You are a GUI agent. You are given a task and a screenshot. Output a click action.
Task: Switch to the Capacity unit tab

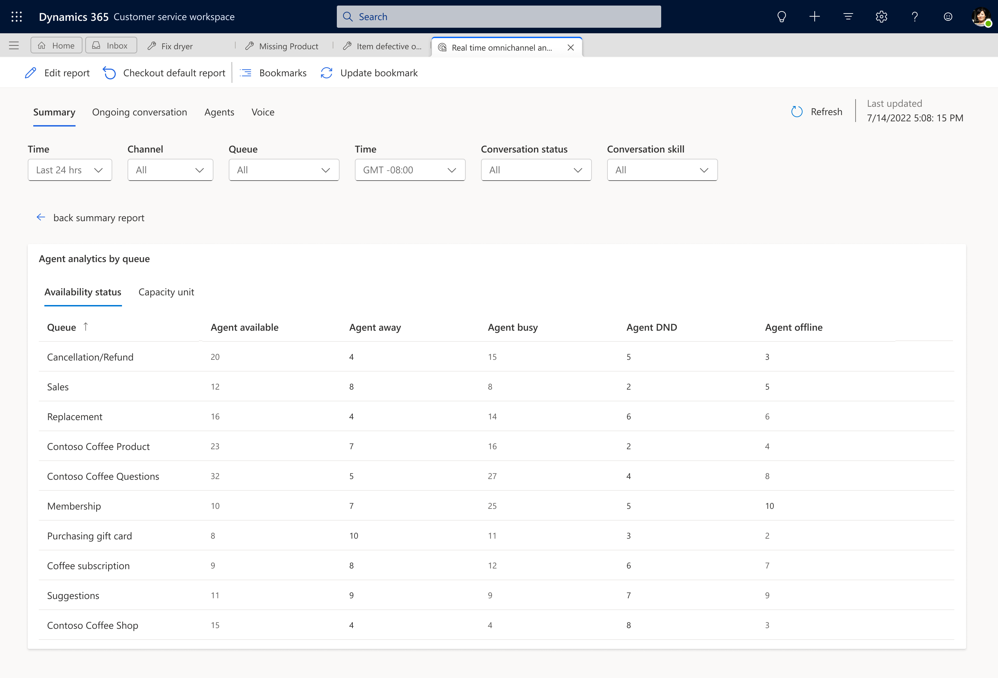pyautogui.click(x=166, y=291)
